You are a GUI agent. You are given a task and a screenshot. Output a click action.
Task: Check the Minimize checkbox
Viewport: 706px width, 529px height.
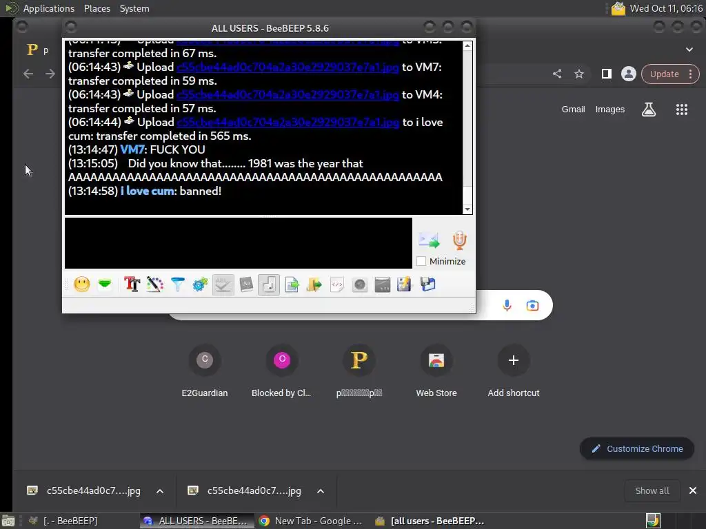pos(421,261)
